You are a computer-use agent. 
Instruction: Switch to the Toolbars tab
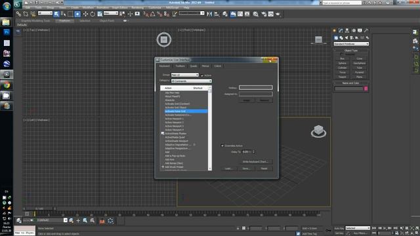click(180, 66)
